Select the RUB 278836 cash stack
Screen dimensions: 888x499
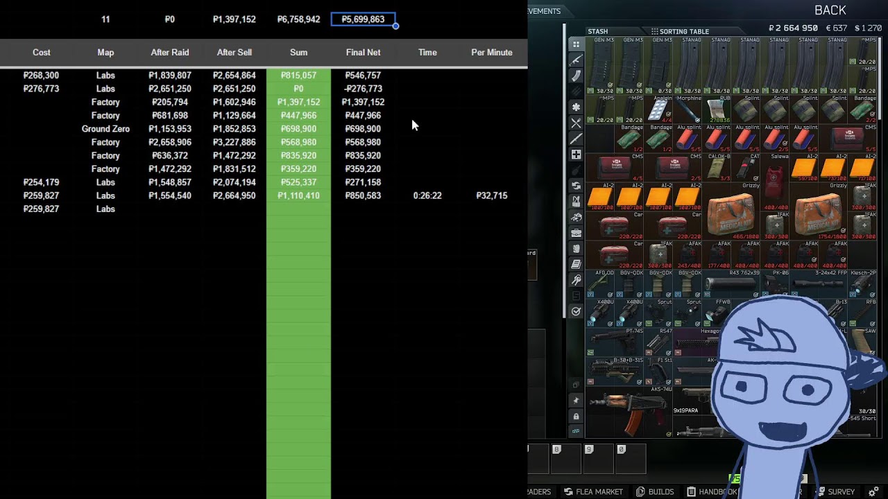[717, 110]
